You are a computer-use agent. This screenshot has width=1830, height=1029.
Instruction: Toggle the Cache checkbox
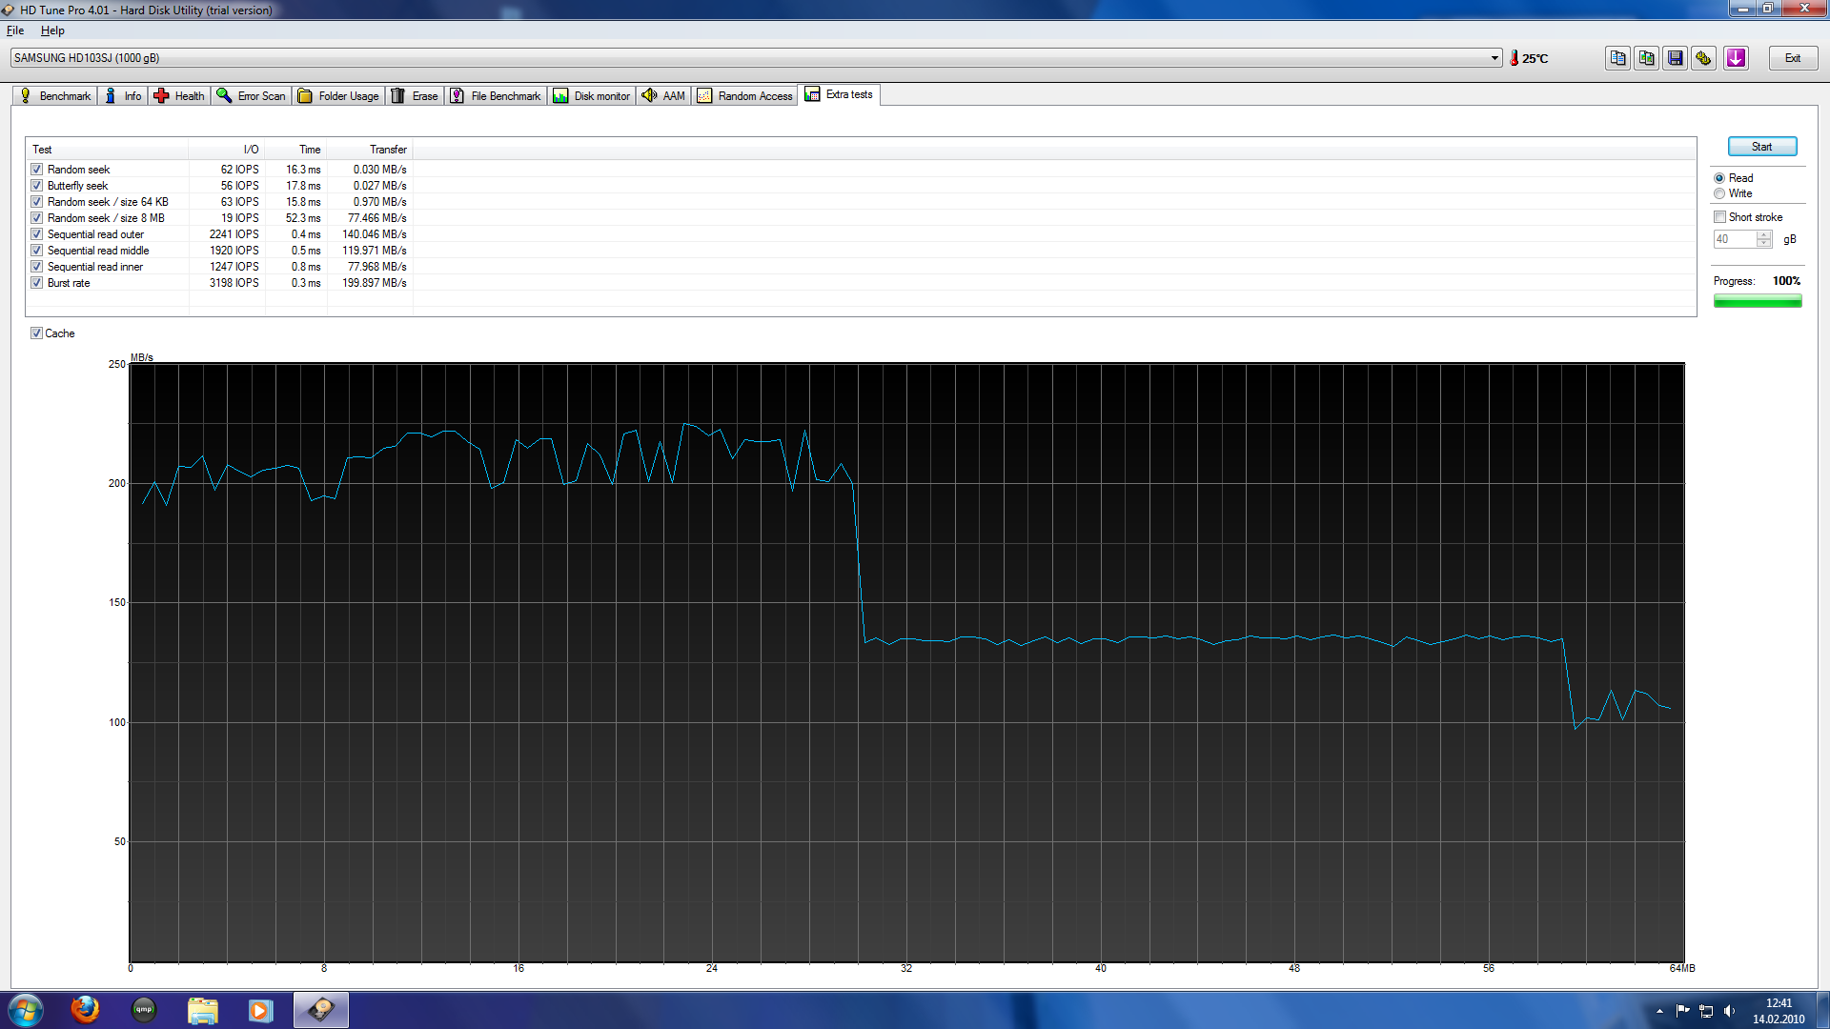coord(37,333)
